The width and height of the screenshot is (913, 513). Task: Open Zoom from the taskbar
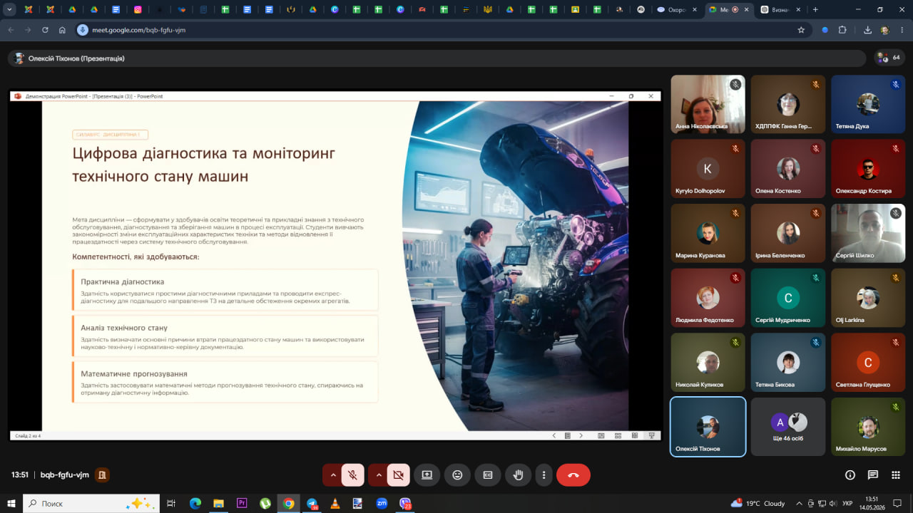[382, 503]
